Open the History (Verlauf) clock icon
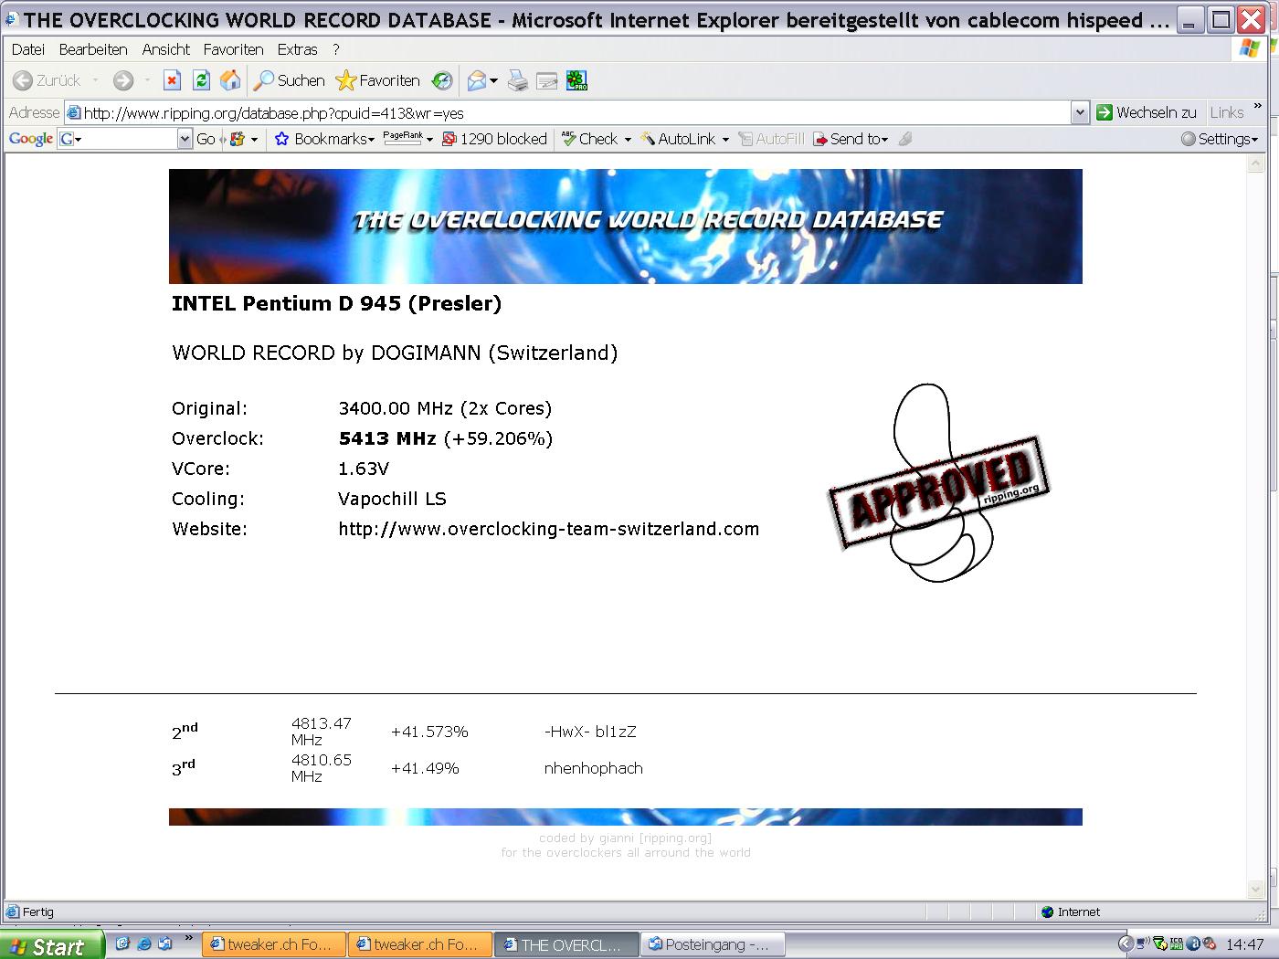Viewport: 1279px width, 959px height. coord(442,81)
